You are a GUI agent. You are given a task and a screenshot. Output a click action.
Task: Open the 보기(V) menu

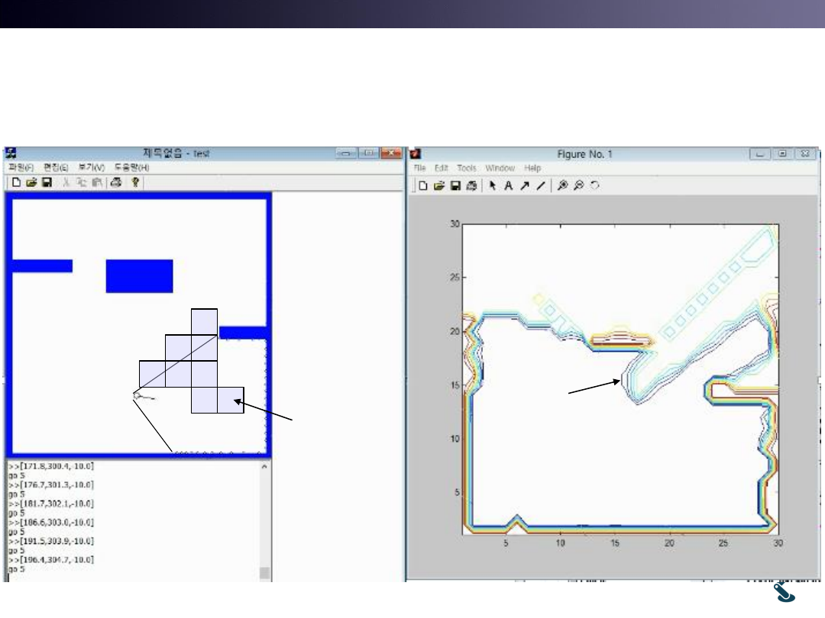pos(90,167)
